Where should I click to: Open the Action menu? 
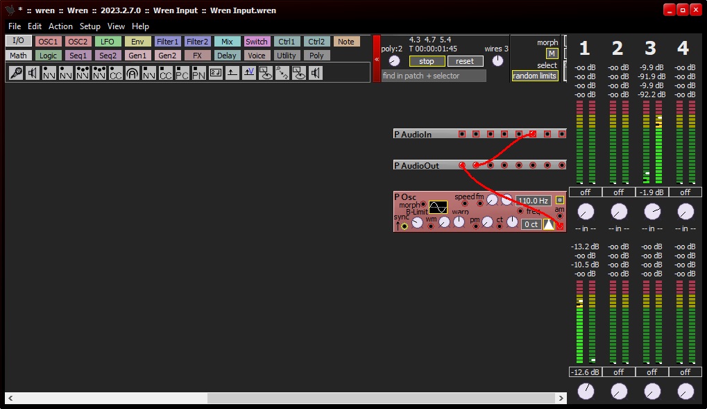60,26
